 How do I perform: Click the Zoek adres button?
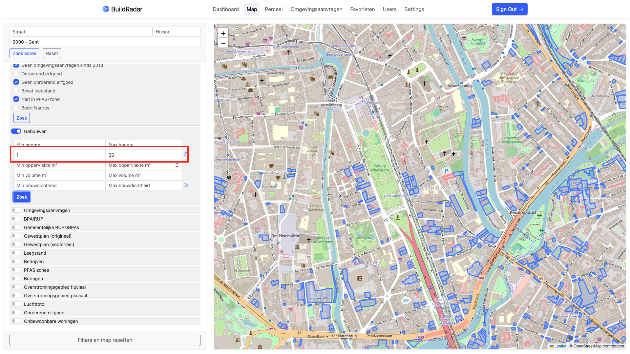tap(24, 53)
